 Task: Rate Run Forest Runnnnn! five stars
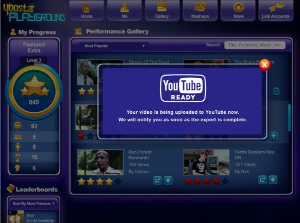[118, 182]
